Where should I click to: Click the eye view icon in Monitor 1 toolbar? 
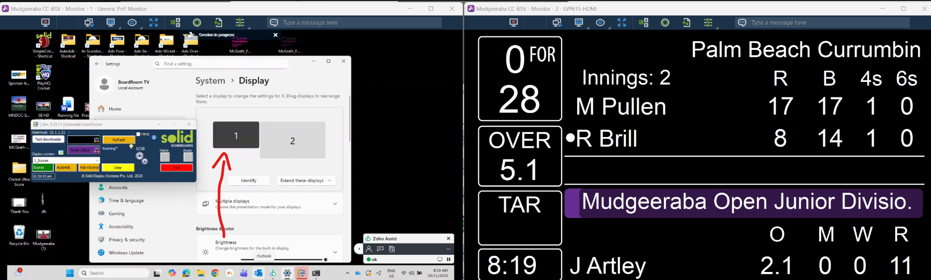[132, 22]
